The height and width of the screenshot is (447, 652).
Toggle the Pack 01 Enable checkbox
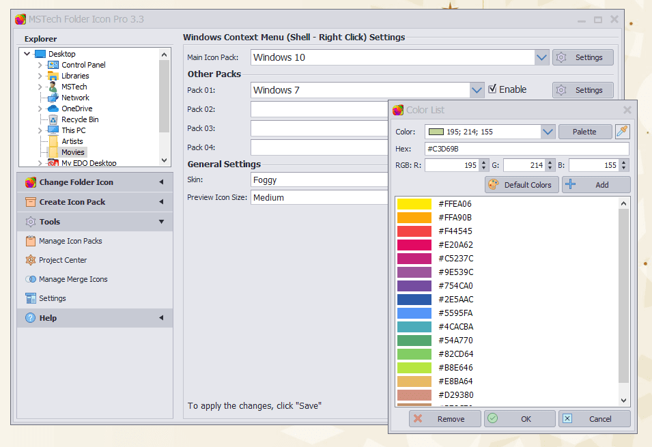click(x=493, y=89)
